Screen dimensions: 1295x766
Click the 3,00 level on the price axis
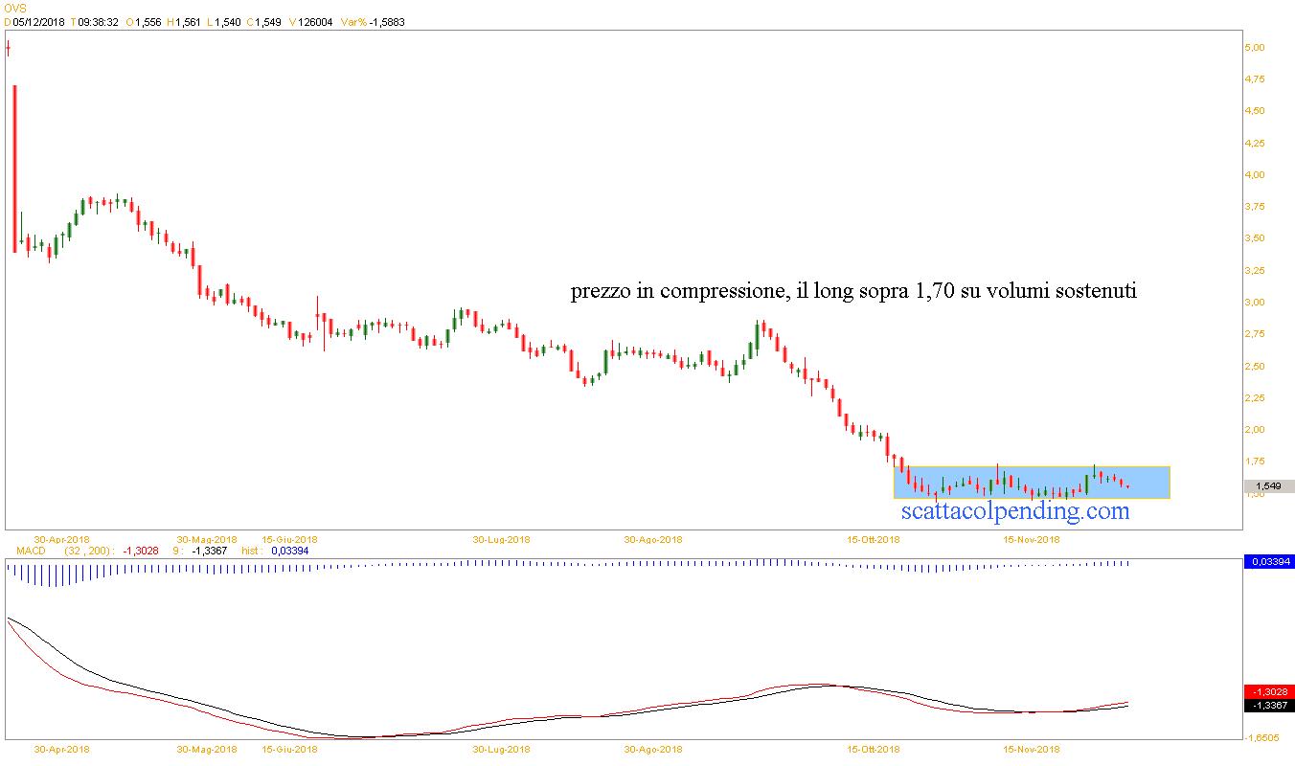click(1256, 303)
